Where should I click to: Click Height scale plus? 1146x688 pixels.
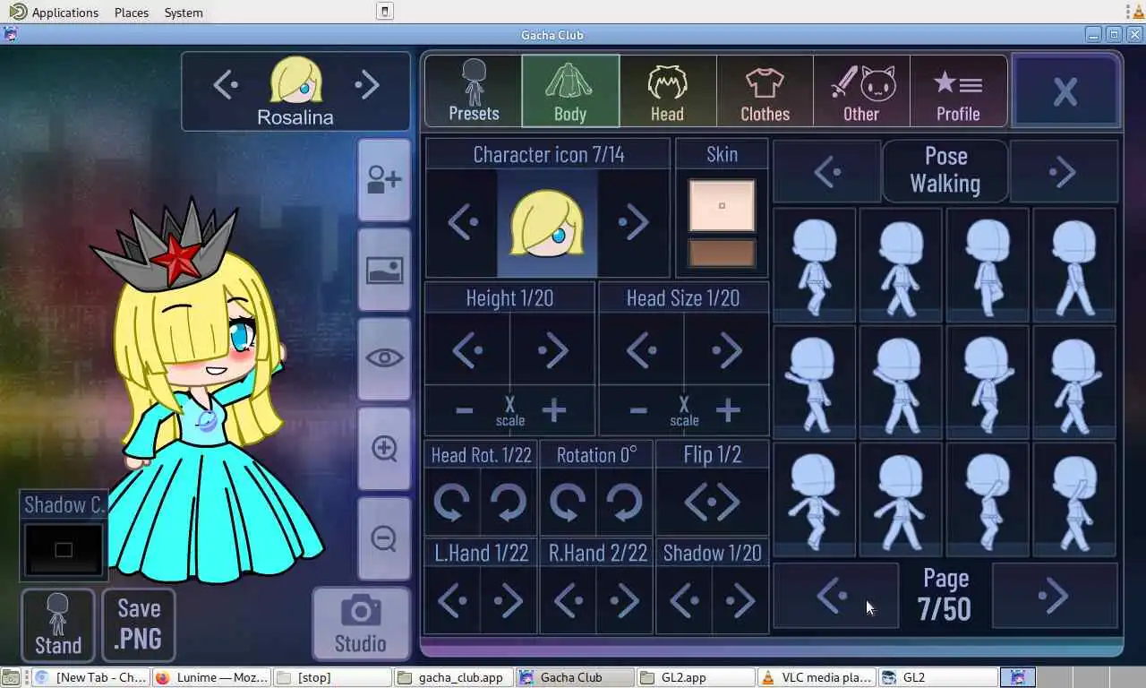tap(554, 411)
